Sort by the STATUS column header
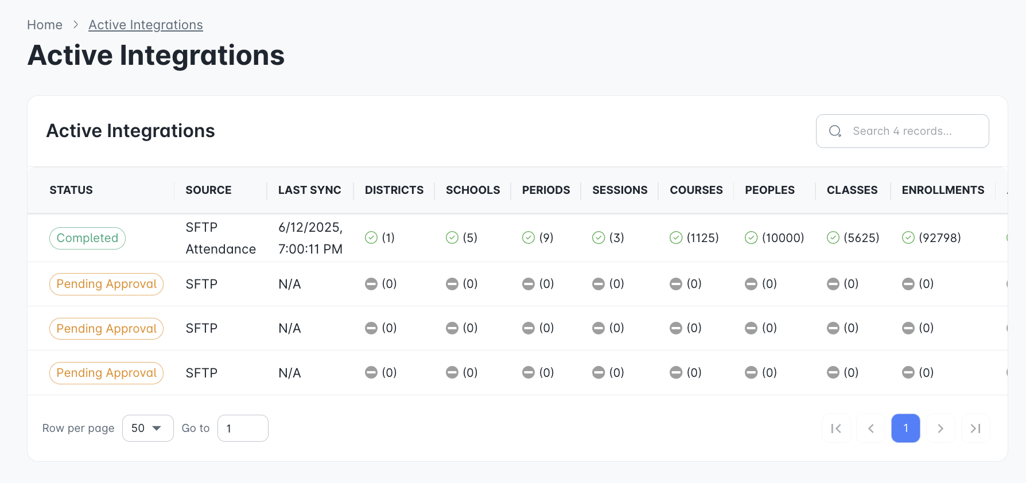This screenshot has height=483, width=1026. tap(71, 190)
